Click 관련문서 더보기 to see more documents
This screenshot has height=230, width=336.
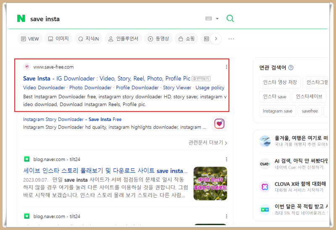tap(207, 143)
